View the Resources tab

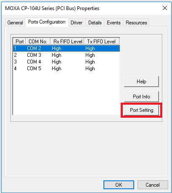click(x=136, y=23)
